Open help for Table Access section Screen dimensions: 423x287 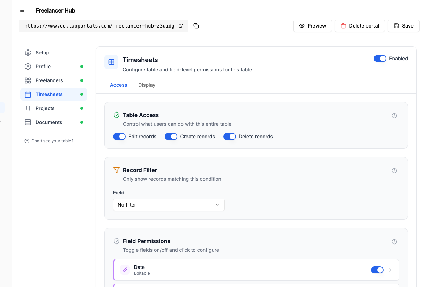pos(394,116)
